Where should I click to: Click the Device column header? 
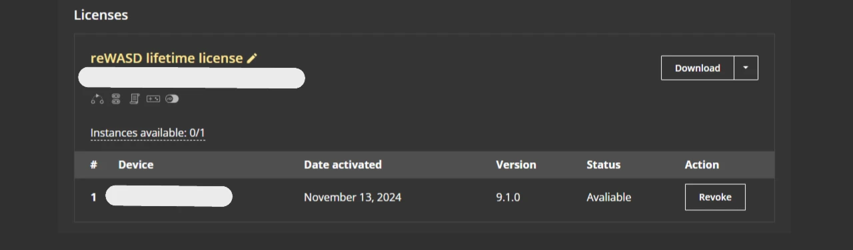click(136, 165)
